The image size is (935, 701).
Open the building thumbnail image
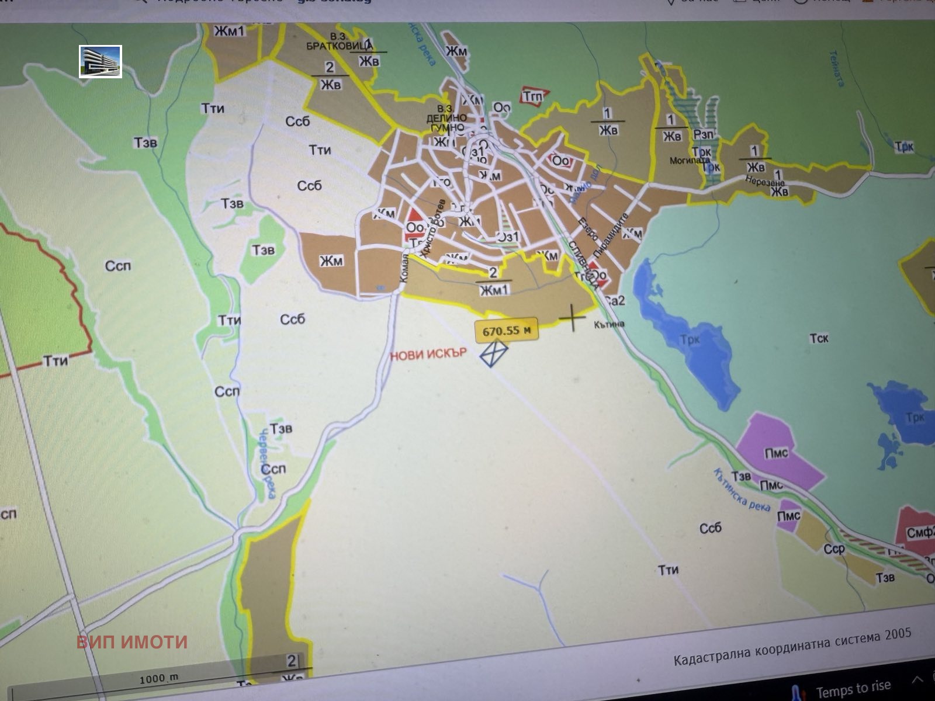pyautogui.click(x=101, y=61)
